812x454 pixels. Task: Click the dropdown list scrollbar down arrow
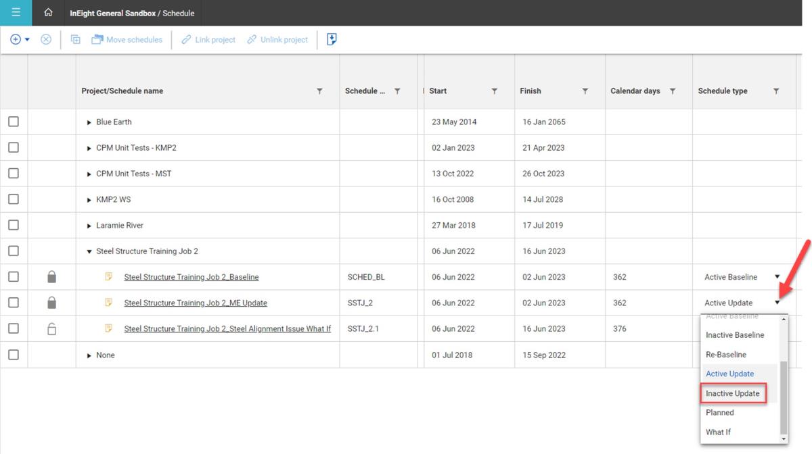coord(784,439)
